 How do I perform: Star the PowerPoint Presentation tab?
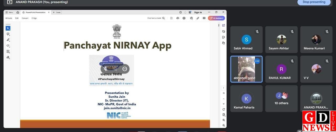coord(24,12)
